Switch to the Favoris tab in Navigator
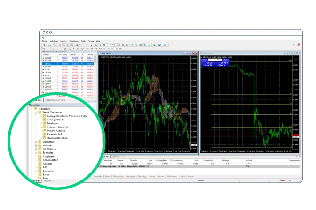 [47, 181]
